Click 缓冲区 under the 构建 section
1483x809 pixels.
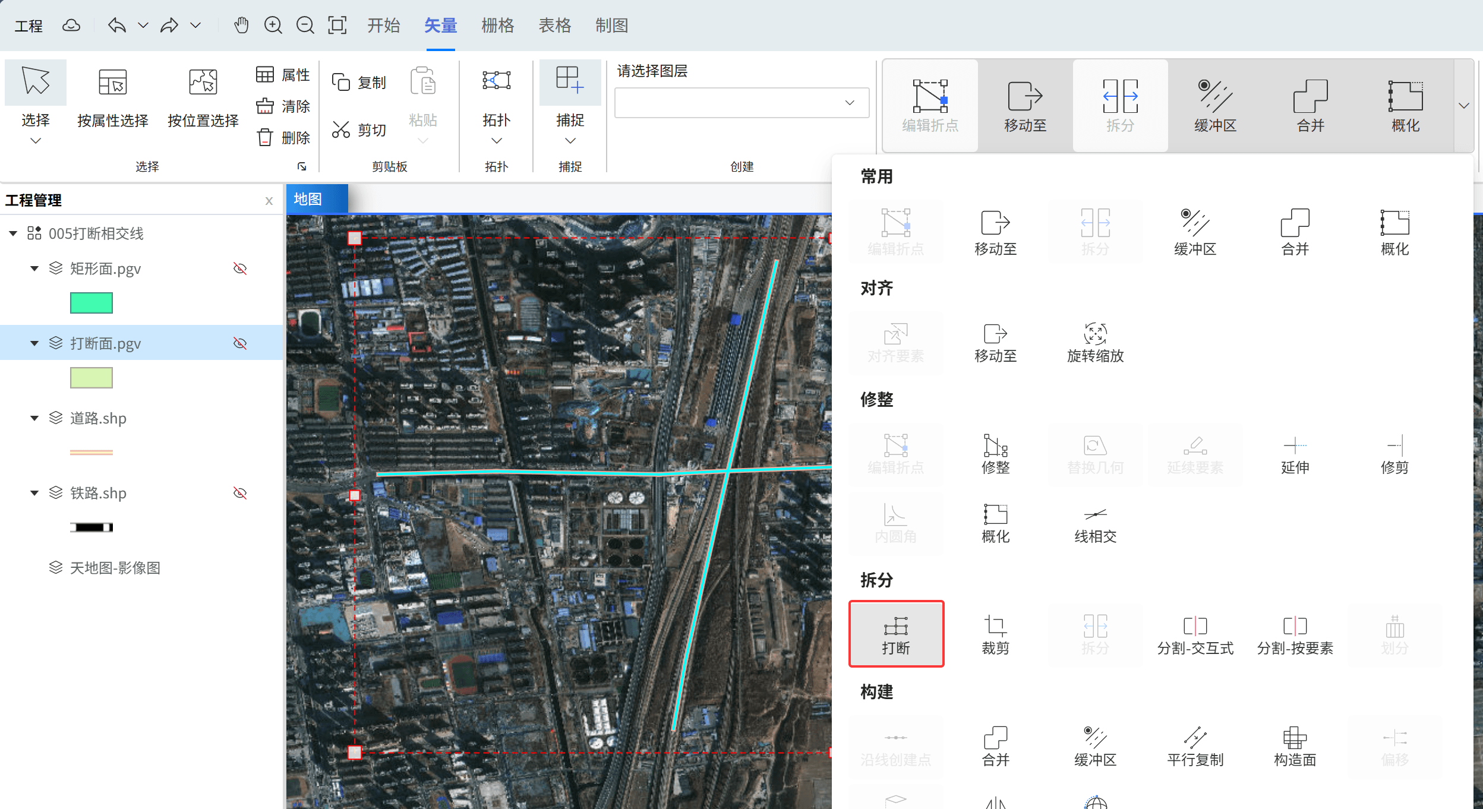click(x=1096, y=747)
